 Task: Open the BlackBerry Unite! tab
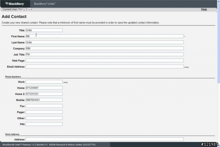(45, 4)
